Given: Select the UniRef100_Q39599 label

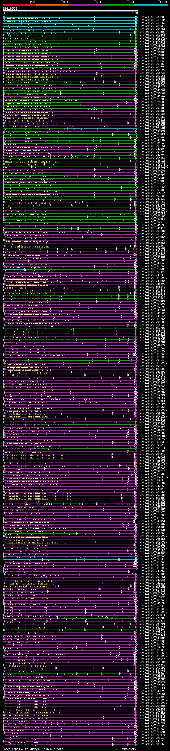Looking at the screenshot, I should pyautogui.click(x=152, y=67).
